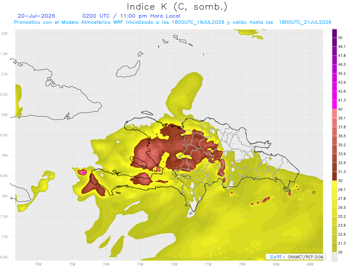Click the '19N' latitude label

coord(4,156)
